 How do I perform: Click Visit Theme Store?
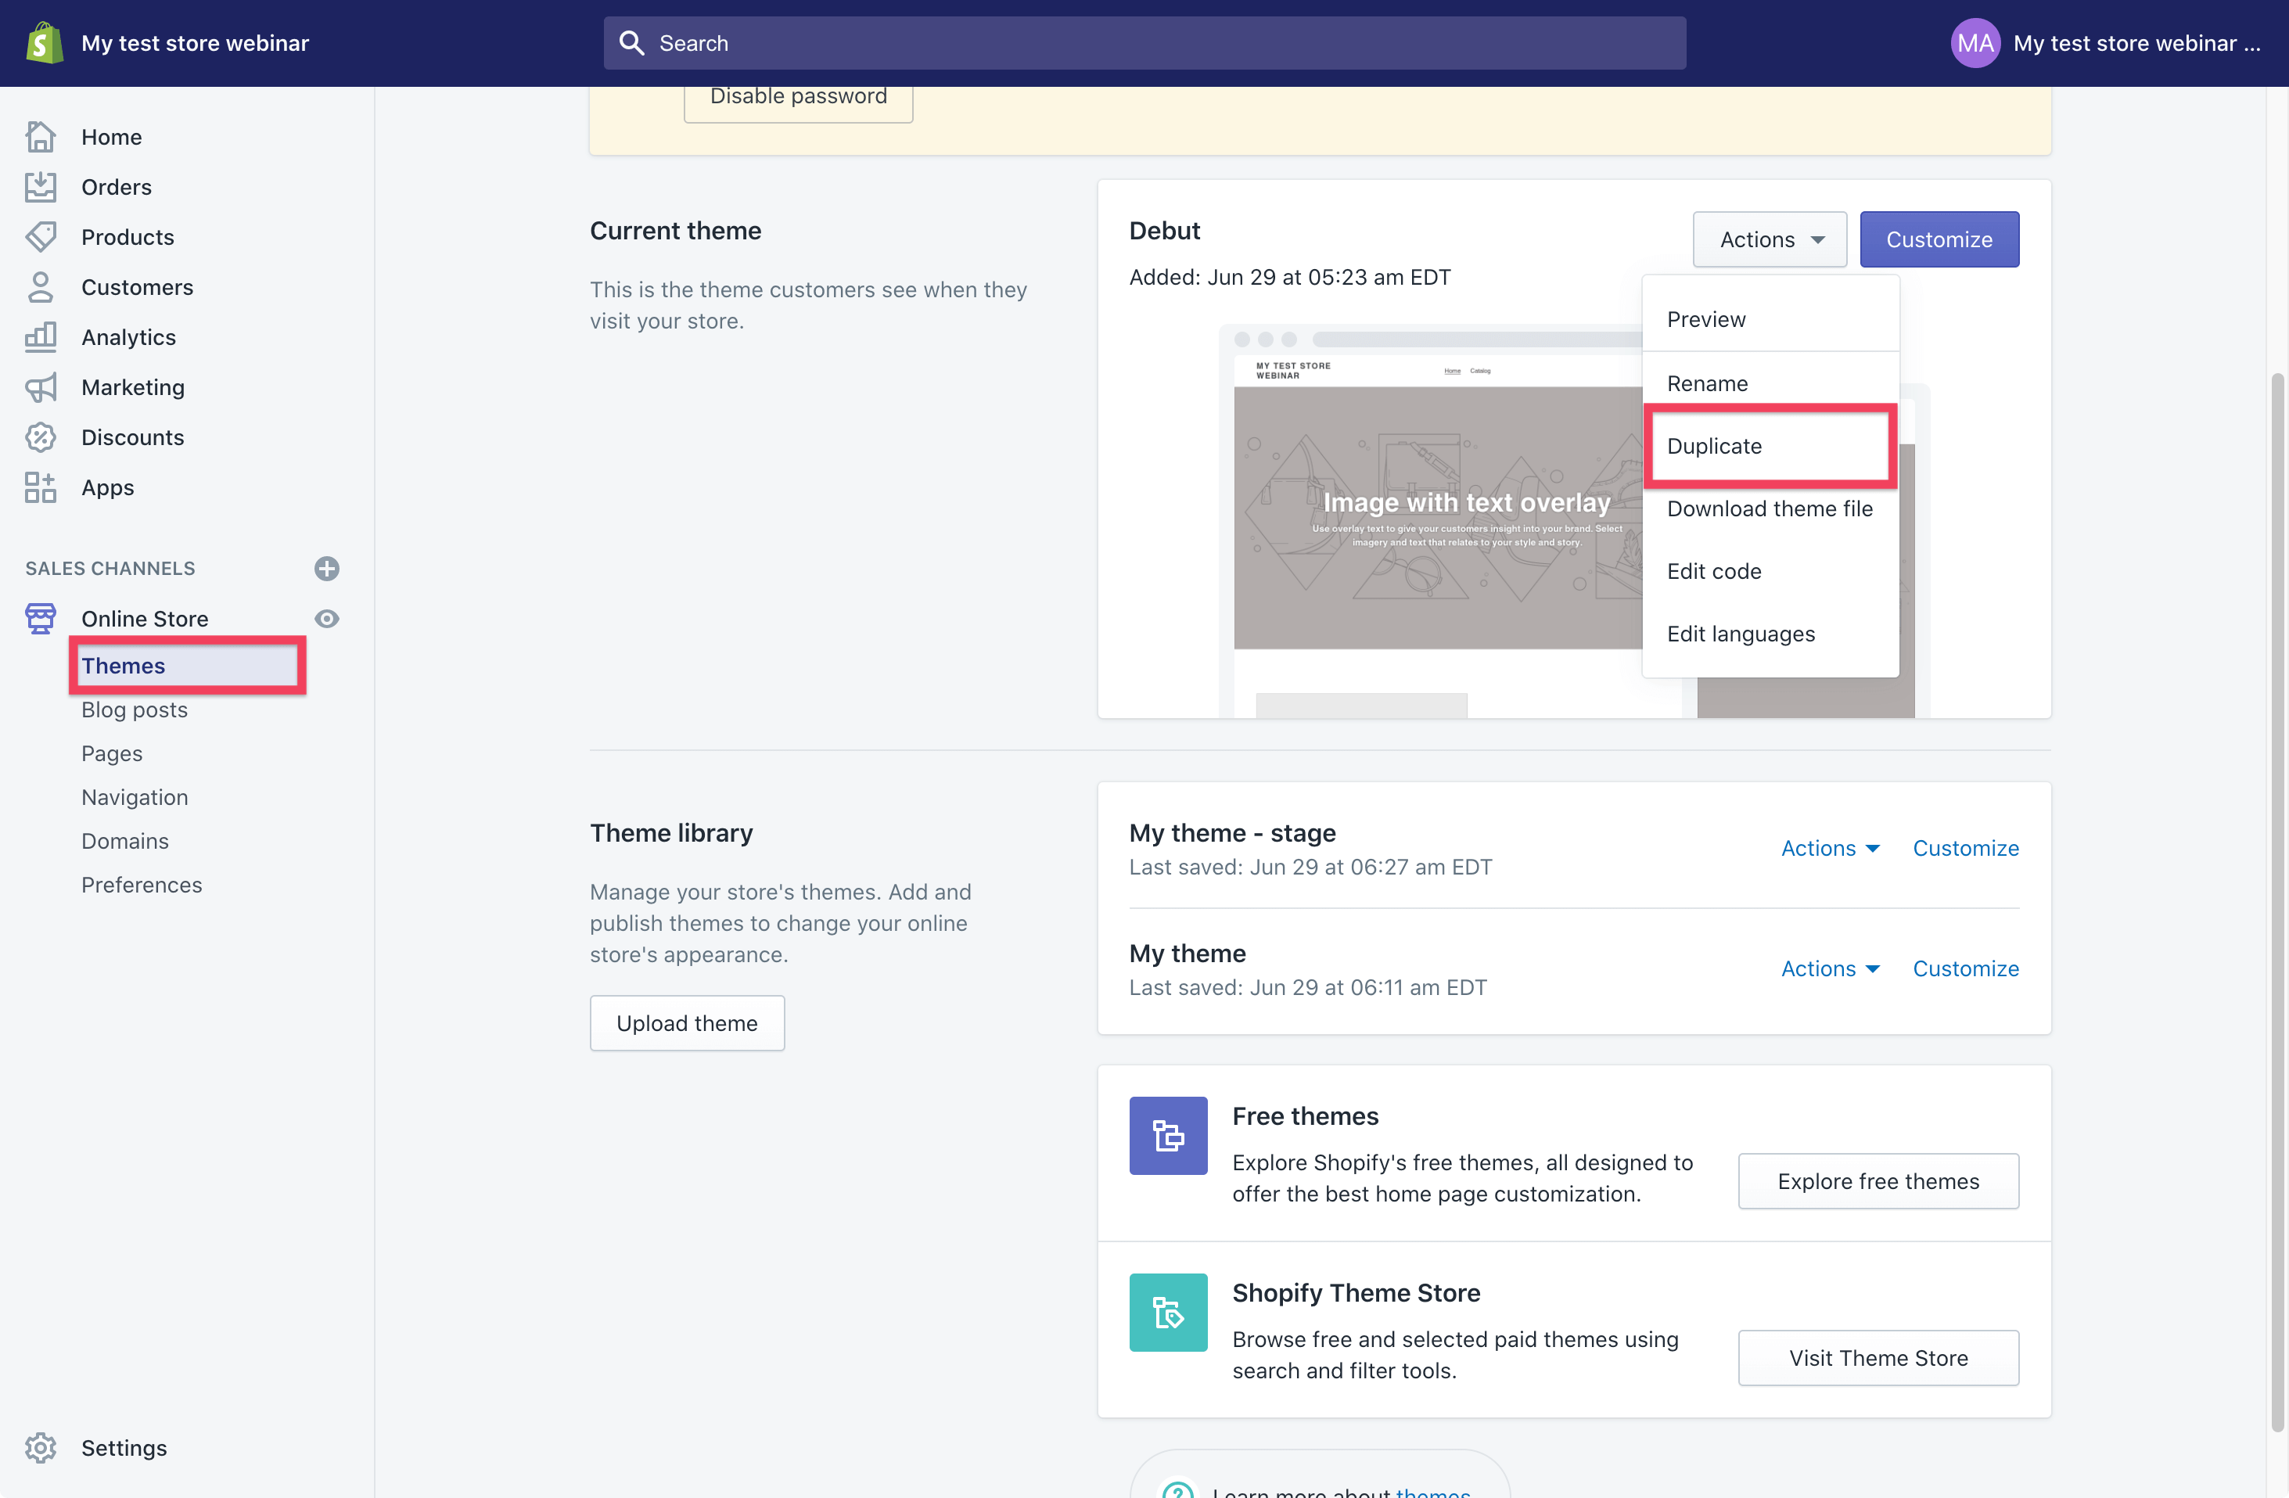click(1878, 1358)
